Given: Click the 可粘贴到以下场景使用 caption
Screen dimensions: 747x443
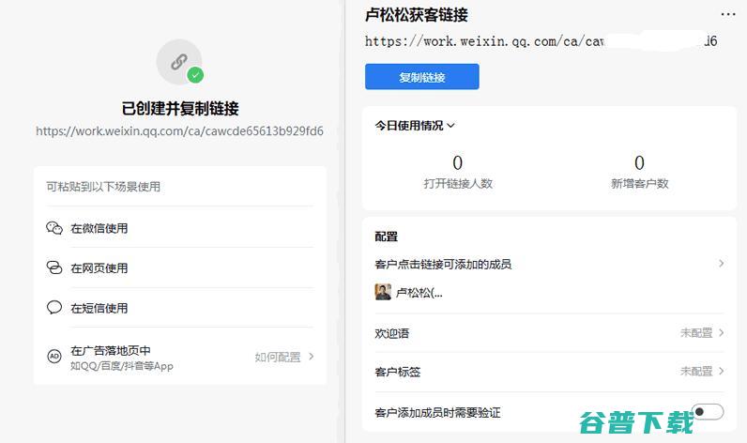Looking at the screenshot, I should point(103,186).
